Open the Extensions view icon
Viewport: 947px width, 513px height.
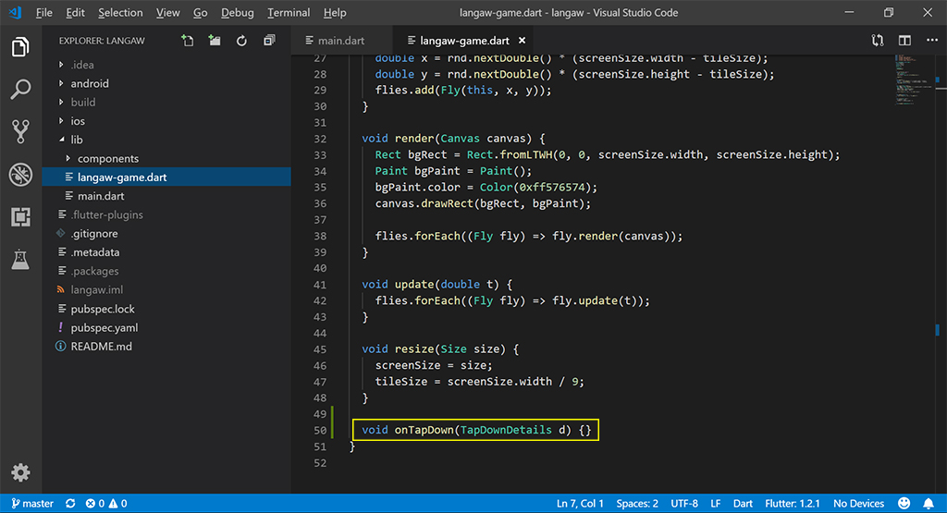tap(20, 217)
